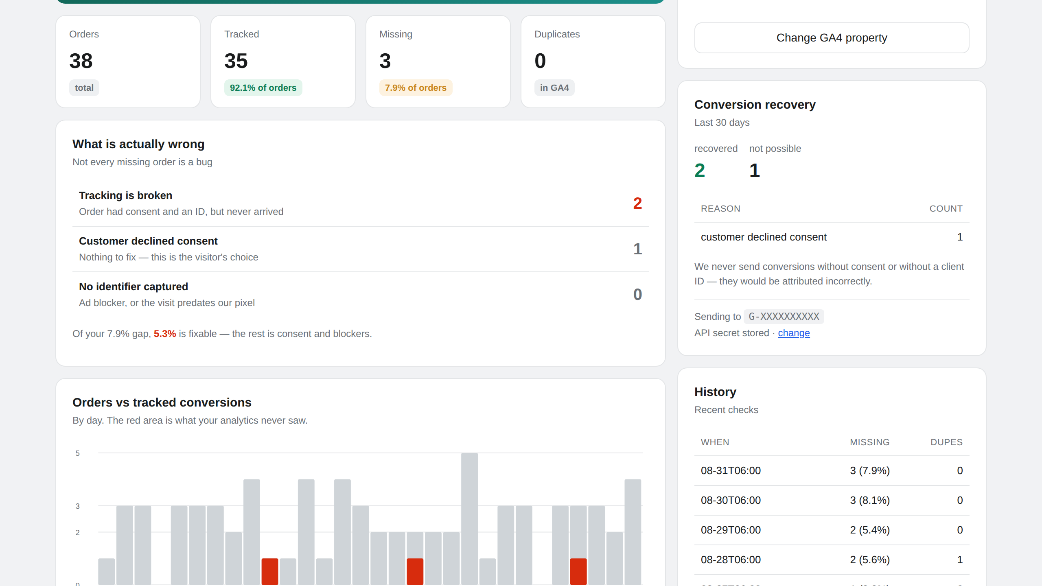Select the 08-31T06:00 history row

(x=832, y=471)
